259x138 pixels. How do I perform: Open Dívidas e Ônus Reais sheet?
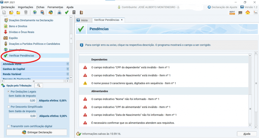coord(22,32)
